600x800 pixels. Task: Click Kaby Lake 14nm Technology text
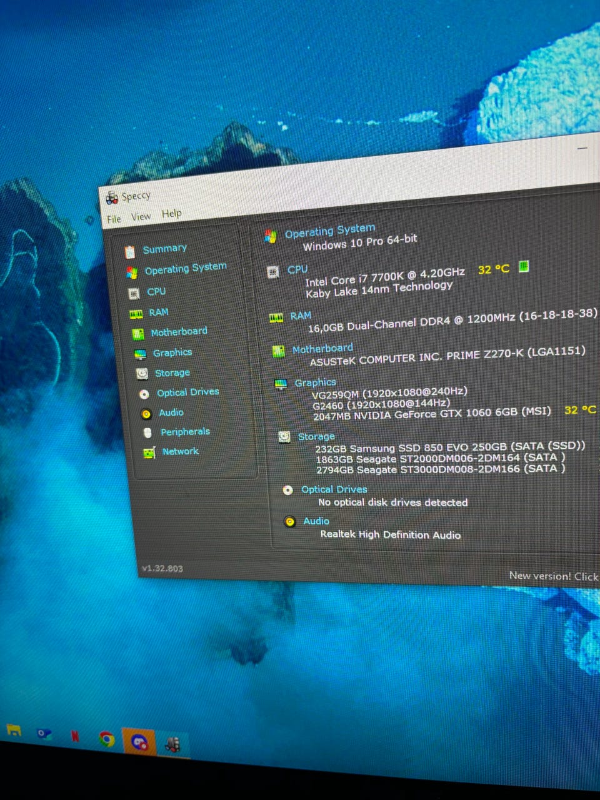pos(379,289)
